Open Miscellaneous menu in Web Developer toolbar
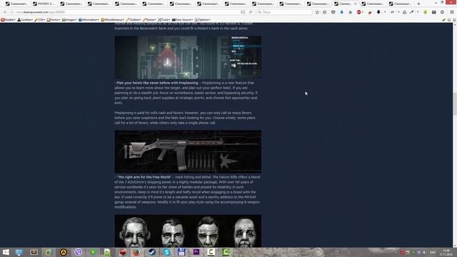The height and width of the screenshot is (257, 457). (x=113, y=20)
